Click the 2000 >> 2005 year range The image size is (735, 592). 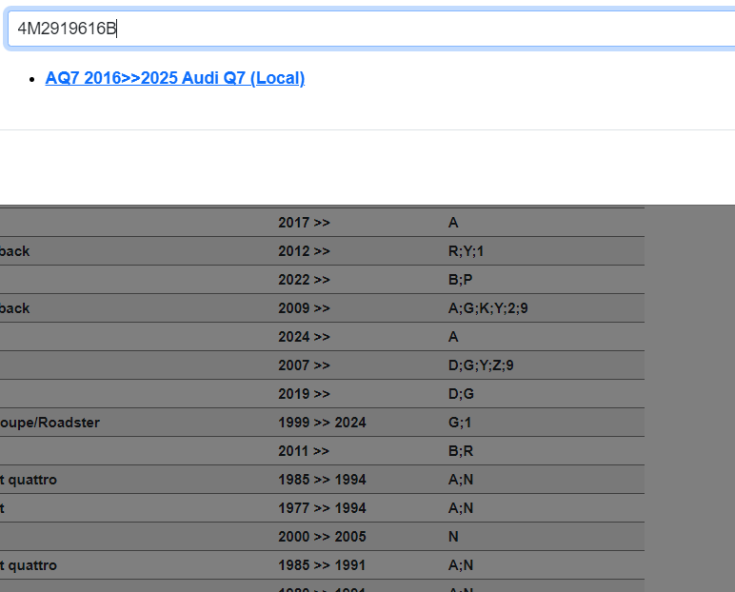(322, 537)
